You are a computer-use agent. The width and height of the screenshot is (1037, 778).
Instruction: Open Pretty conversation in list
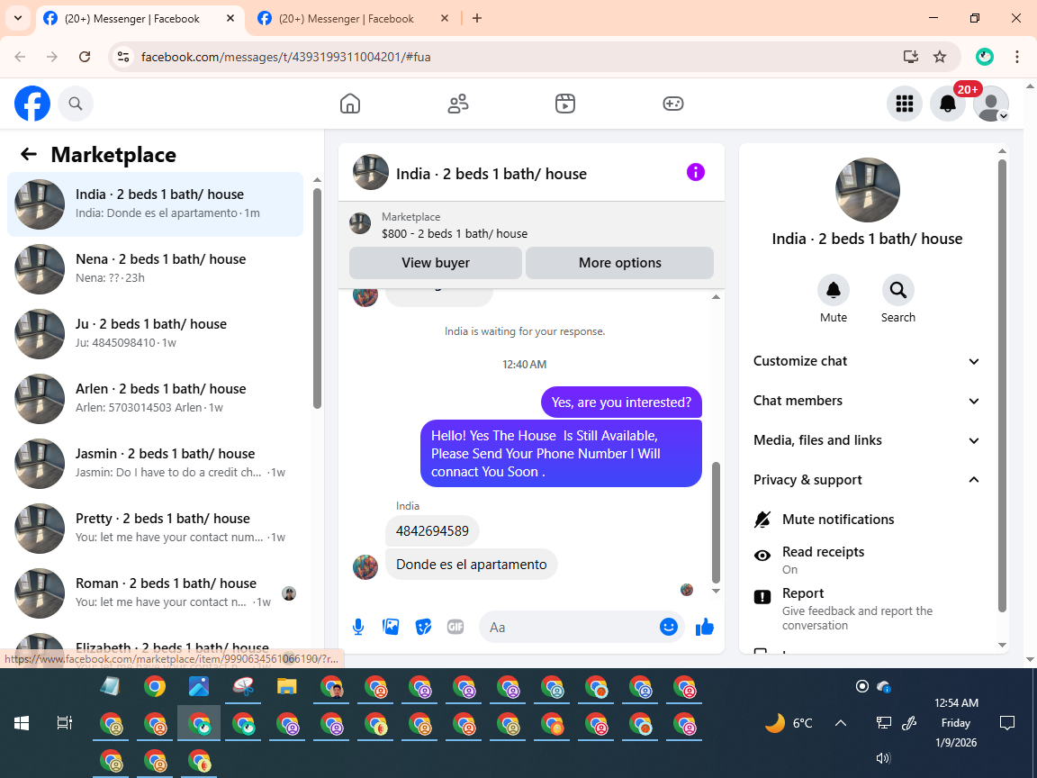click(x=156, y=528)
